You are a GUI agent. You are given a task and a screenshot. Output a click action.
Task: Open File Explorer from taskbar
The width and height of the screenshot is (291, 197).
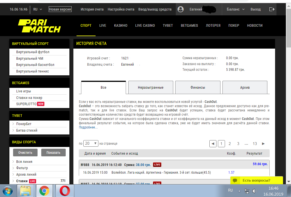point(25,191)
